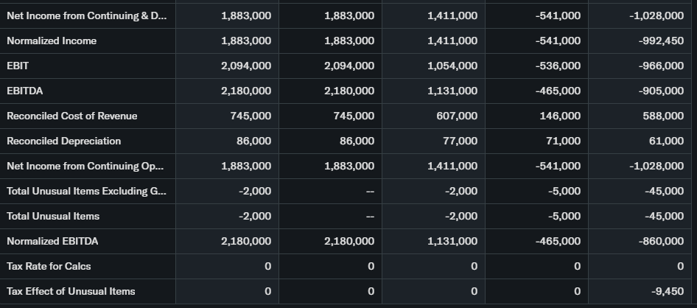
Task: Click the Net Income from Continuing Op... label
Action: [85, 167]
